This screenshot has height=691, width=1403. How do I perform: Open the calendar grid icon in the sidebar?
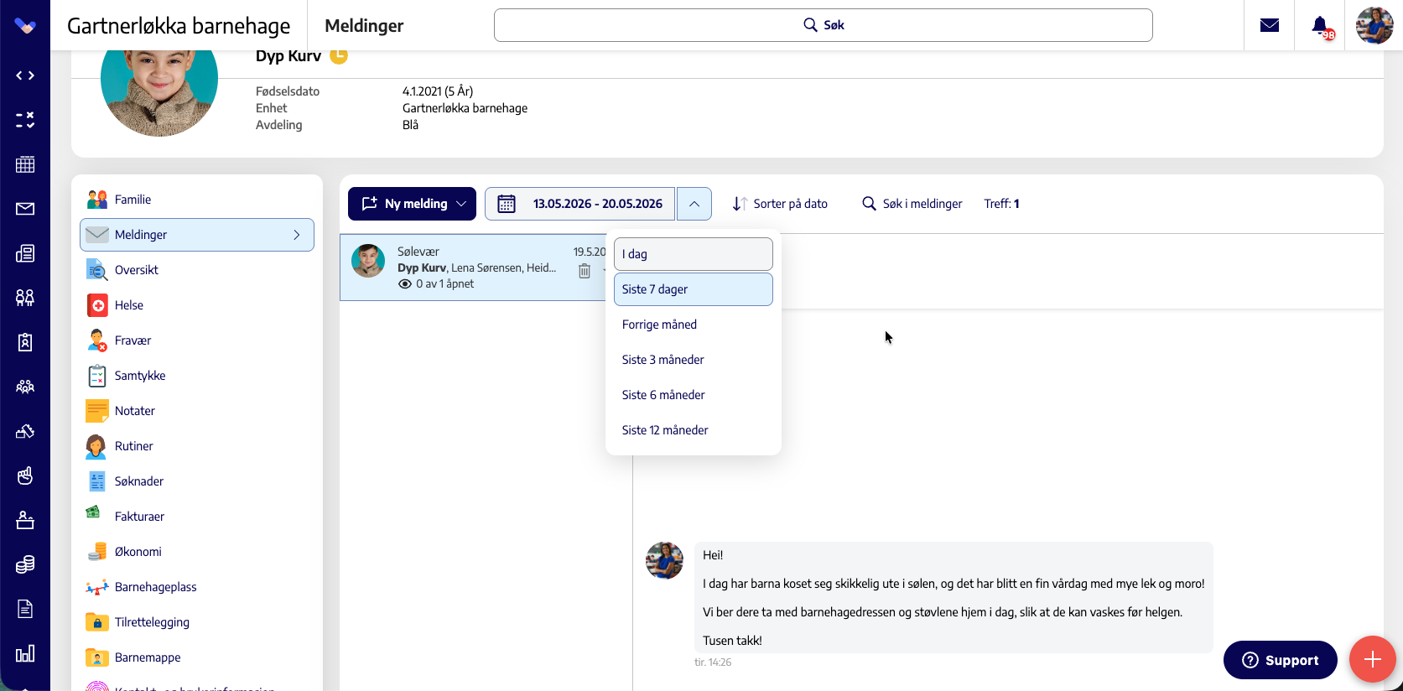coord(25,164)
